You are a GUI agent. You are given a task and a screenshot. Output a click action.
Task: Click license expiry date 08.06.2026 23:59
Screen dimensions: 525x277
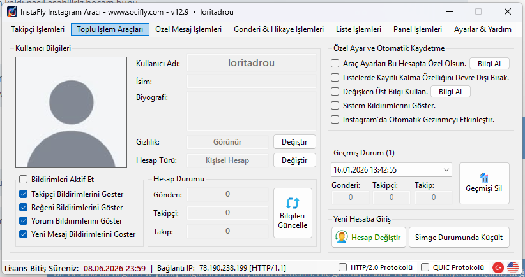(114, 268)
